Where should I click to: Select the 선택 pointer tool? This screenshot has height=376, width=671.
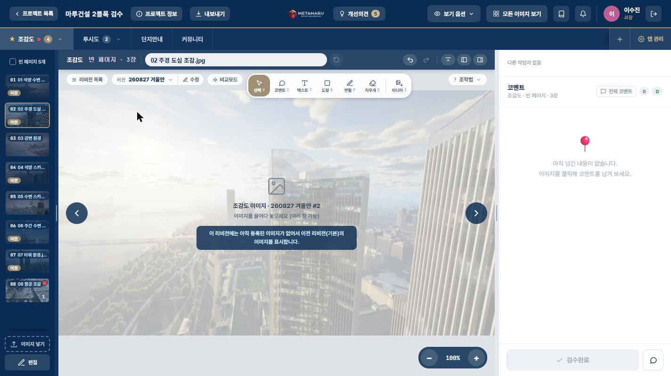coord(259,86)
